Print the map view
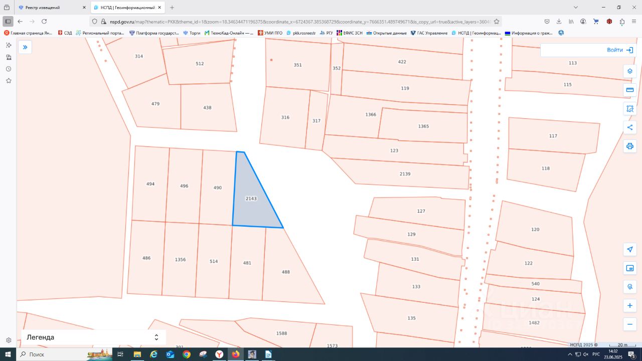Image resolution: width=642 pixels, height=361 pixels. [630, 146]
